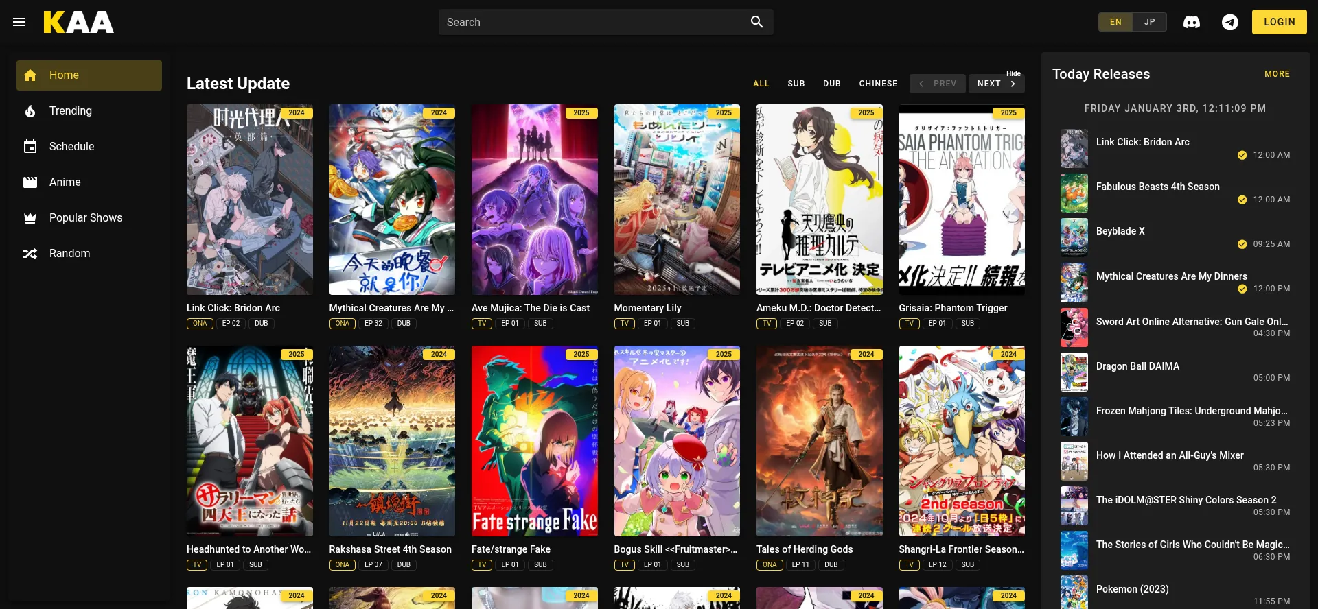
Task: Click 2025 year badge on Ave Mujica
Action: 581,113
